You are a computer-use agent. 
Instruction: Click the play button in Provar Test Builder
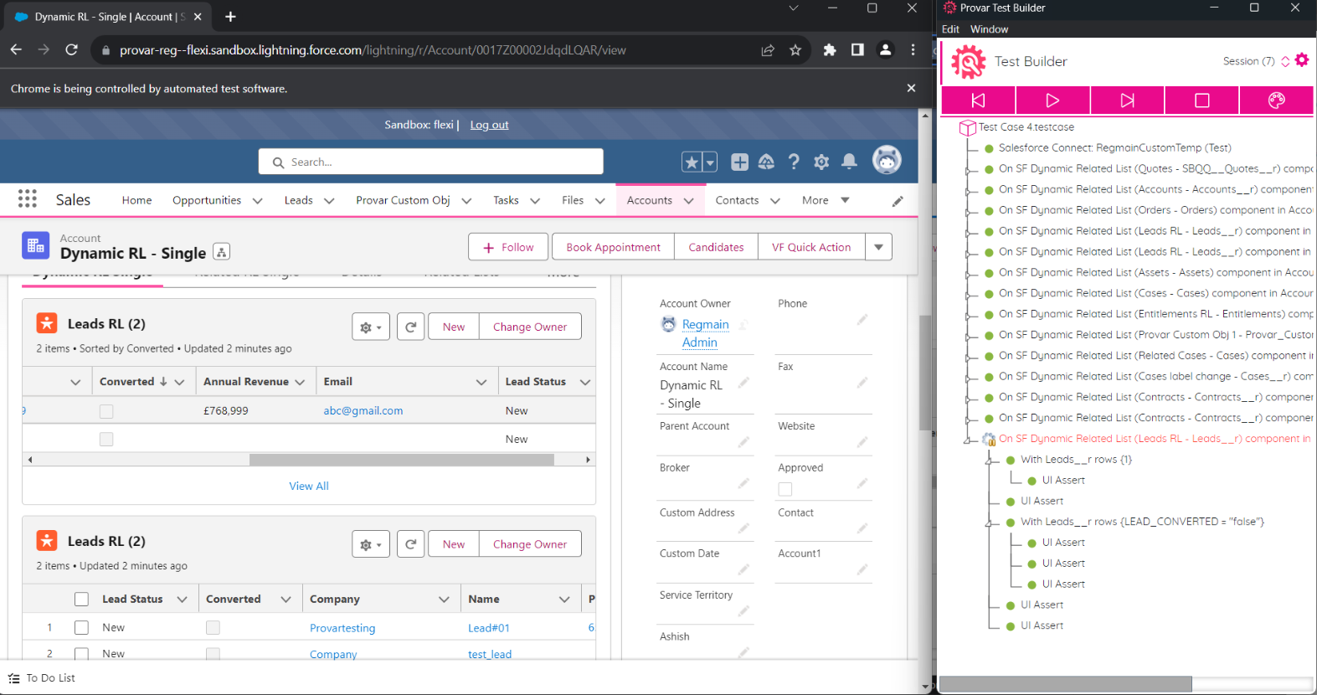click(1052, 100)
